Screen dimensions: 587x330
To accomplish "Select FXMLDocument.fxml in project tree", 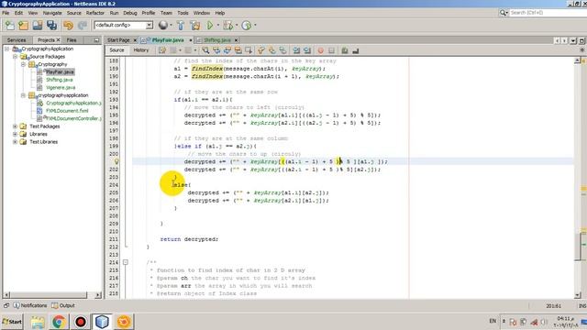I will [x=67, y=111].
